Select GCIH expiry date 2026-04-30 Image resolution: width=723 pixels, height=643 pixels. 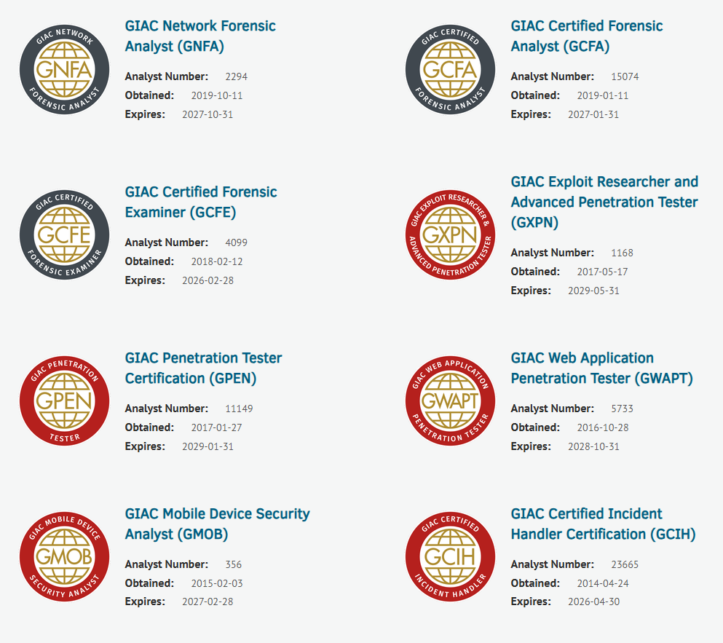point(593,601)
